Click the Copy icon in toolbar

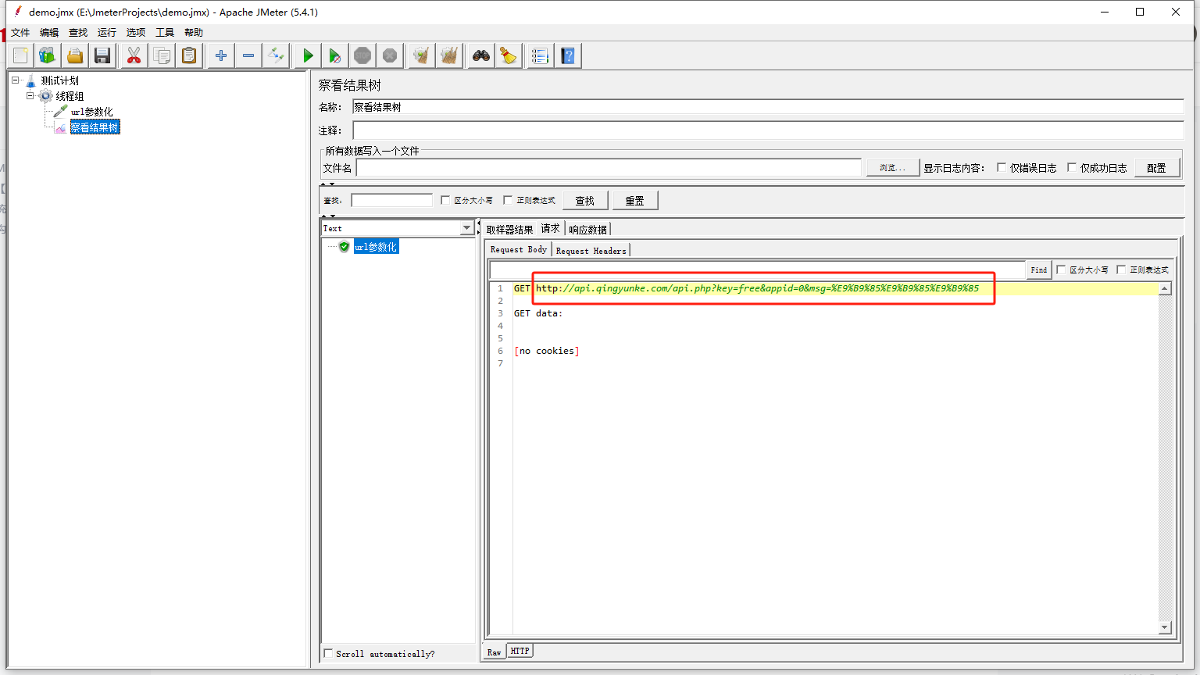[x=162, y=55]
